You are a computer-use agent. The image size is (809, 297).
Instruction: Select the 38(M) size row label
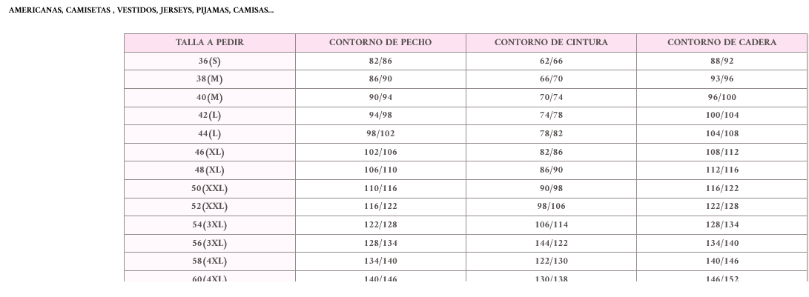[x=209, y=79]
